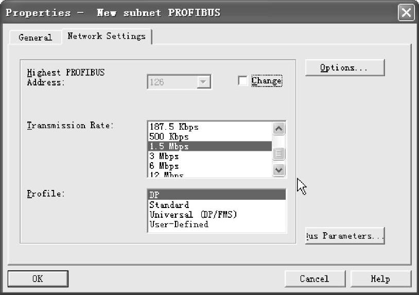Switch to the General tab

(36, 37)
